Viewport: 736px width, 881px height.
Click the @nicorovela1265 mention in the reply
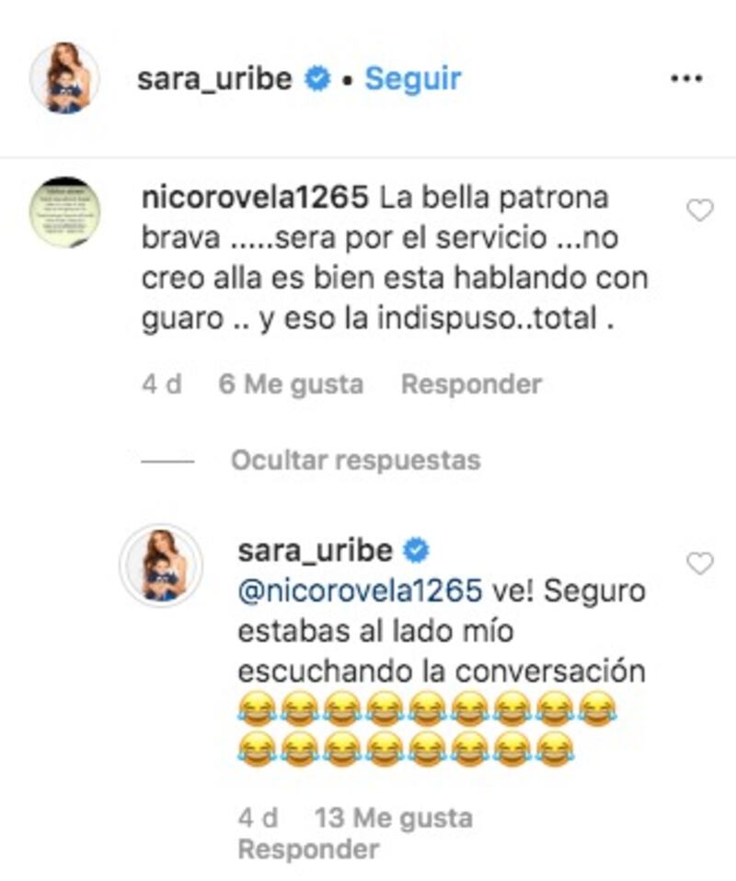point(361,591)
